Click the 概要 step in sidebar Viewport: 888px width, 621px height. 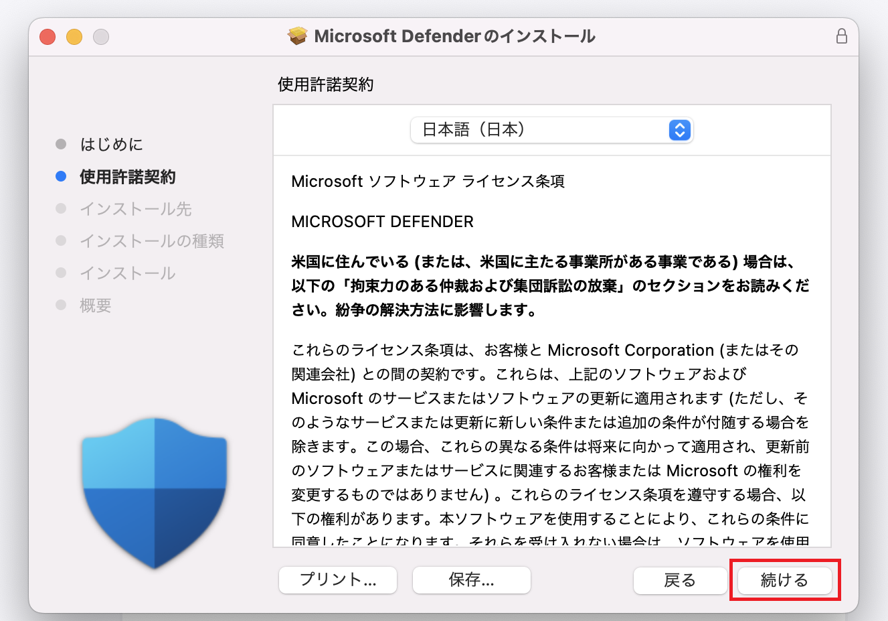pyautogui.click(x=96, y=305)
